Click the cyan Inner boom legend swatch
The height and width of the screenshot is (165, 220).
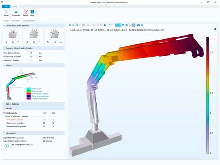click(29, 89)
